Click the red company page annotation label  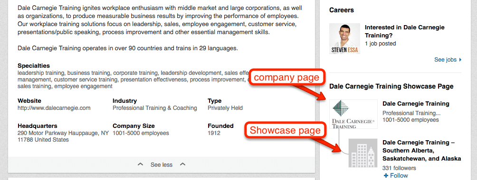click(286, 78)
